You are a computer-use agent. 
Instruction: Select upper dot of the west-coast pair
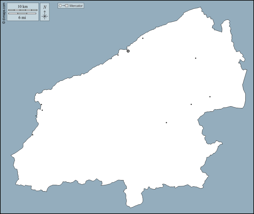[41, 104]
